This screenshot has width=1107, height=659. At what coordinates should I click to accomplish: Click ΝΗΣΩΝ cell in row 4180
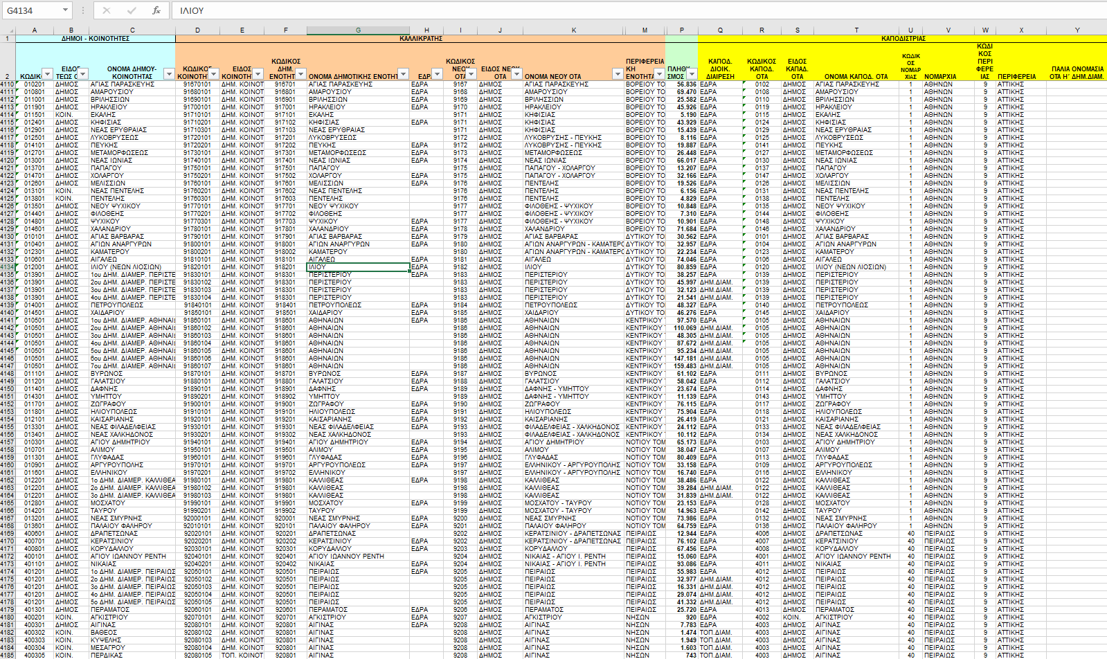pyautogui.click(x=645, y=617)
